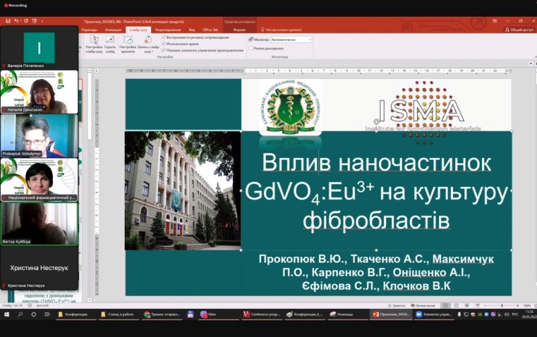Select Національний фармацевтичний video tile
537x337 pixels.
(x=39, y=180)
